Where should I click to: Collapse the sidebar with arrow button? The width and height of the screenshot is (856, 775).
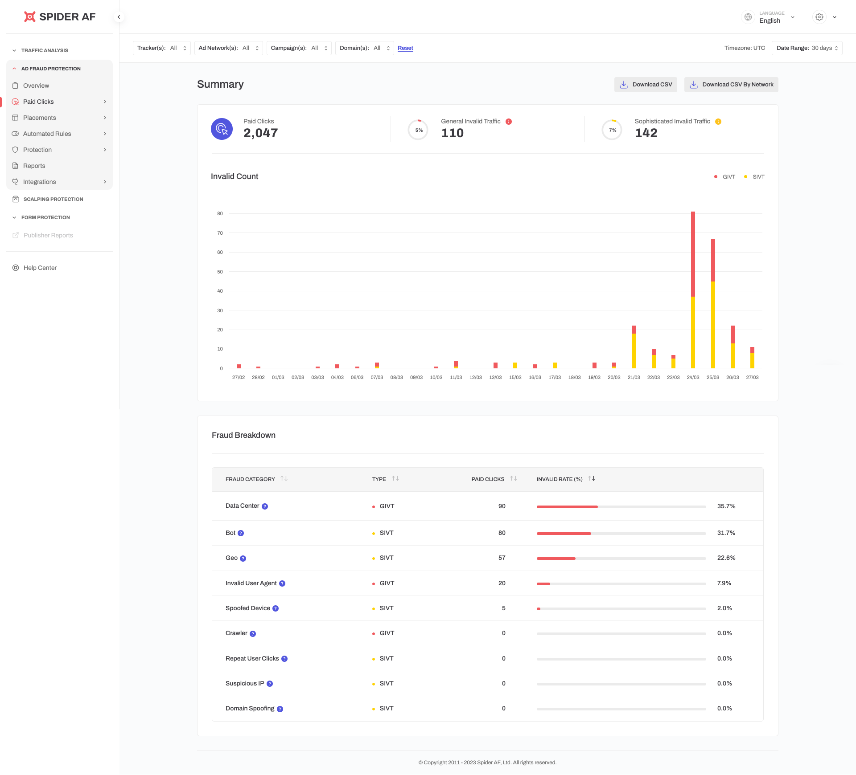(x=119, y=17)
